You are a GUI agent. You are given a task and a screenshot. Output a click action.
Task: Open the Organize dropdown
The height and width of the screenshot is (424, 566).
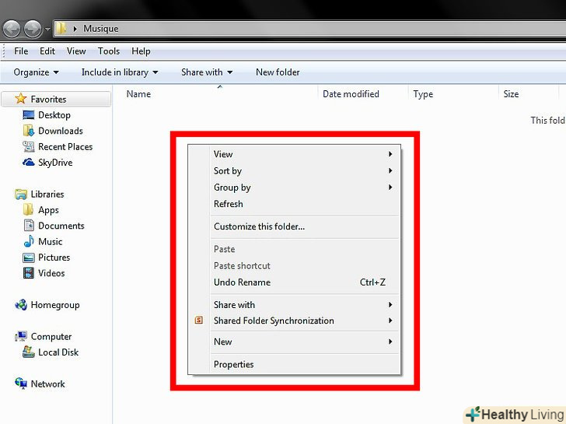click(36, 72)
